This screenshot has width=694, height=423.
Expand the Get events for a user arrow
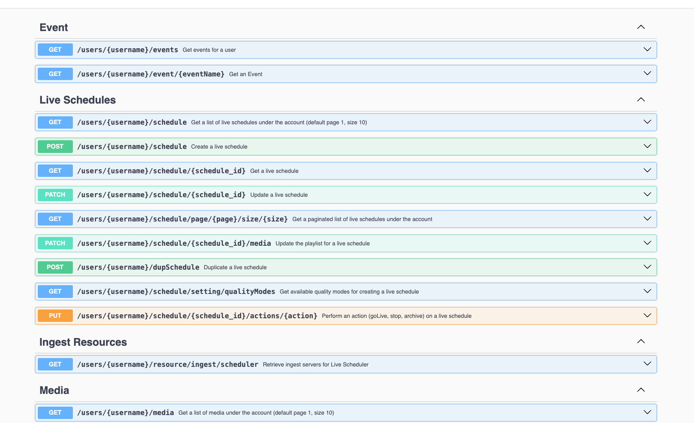(x=647, y=49)
